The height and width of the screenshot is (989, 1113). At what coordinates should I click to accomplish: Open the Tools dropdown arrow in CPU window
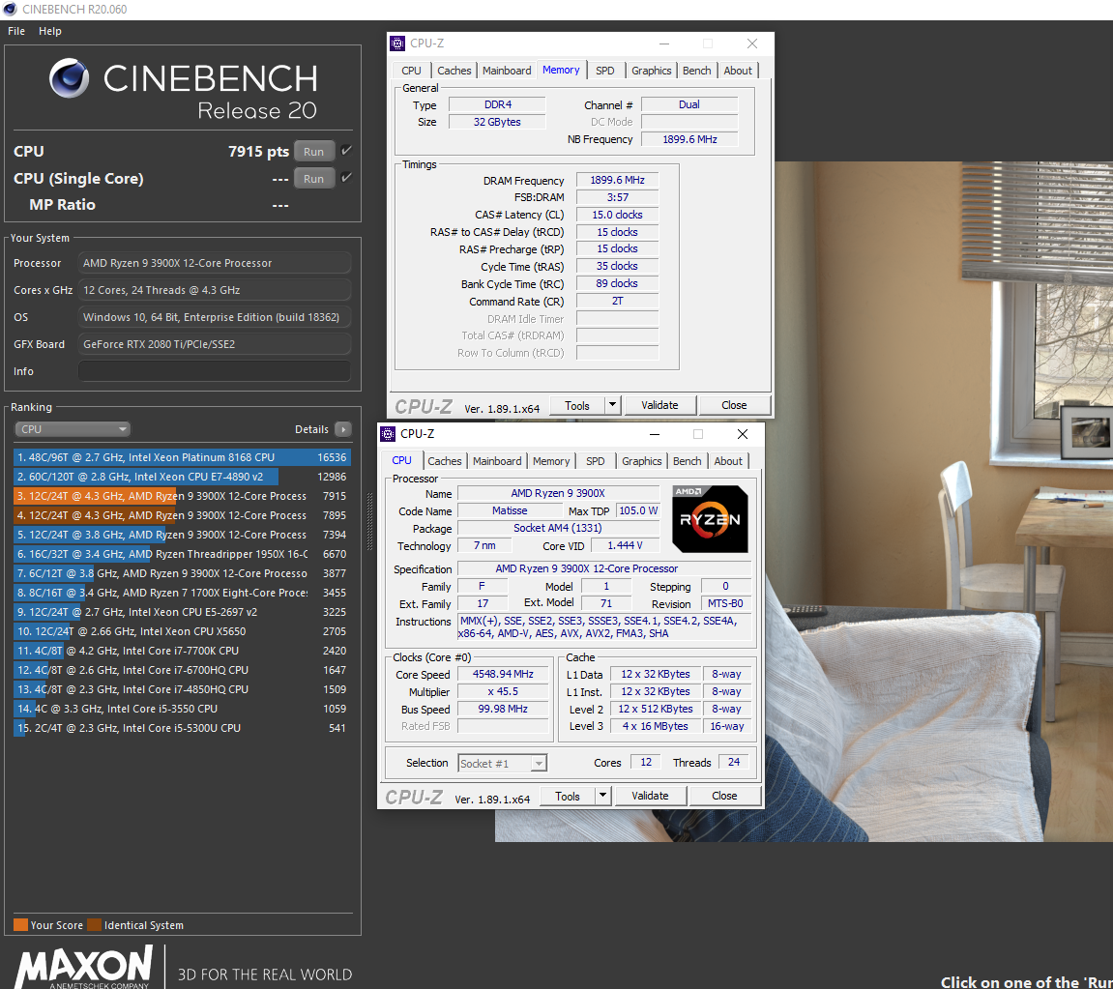click(x=602, y=796)
